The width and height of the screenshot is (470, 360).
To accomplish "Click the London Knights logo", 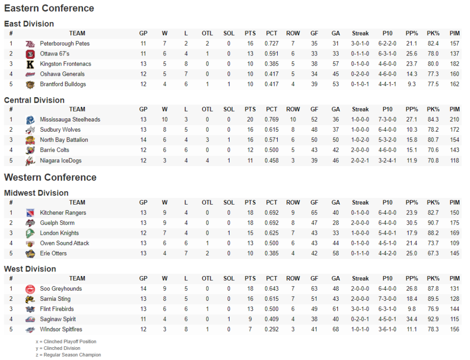I will pos(30,233).
